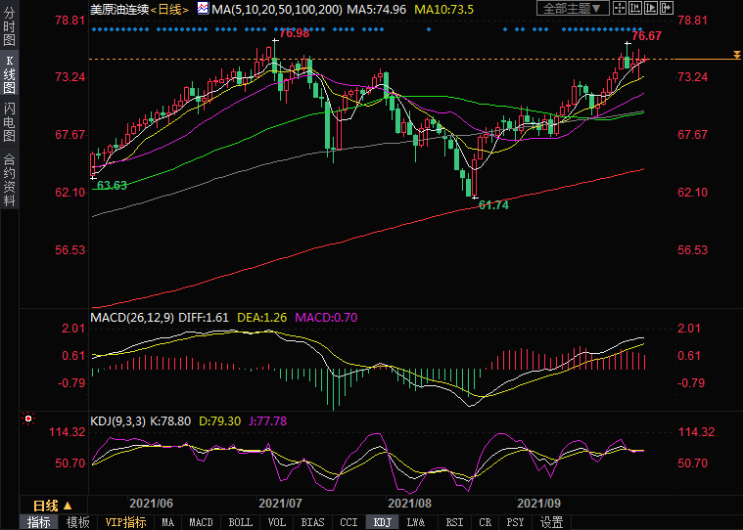The image size is (743, 530).
Task: Switch to 分时图 view in sidebar
Action: (9, 29)
